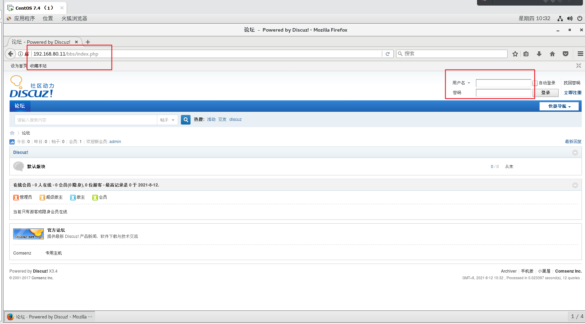
Task: Click the Discuz! category title link
Action: tap(20, 152)
